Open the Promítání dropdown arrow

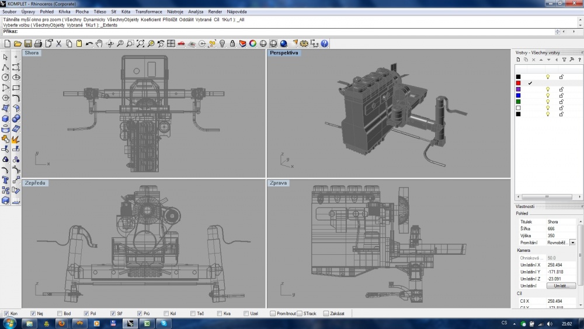[x=572, y=243]
